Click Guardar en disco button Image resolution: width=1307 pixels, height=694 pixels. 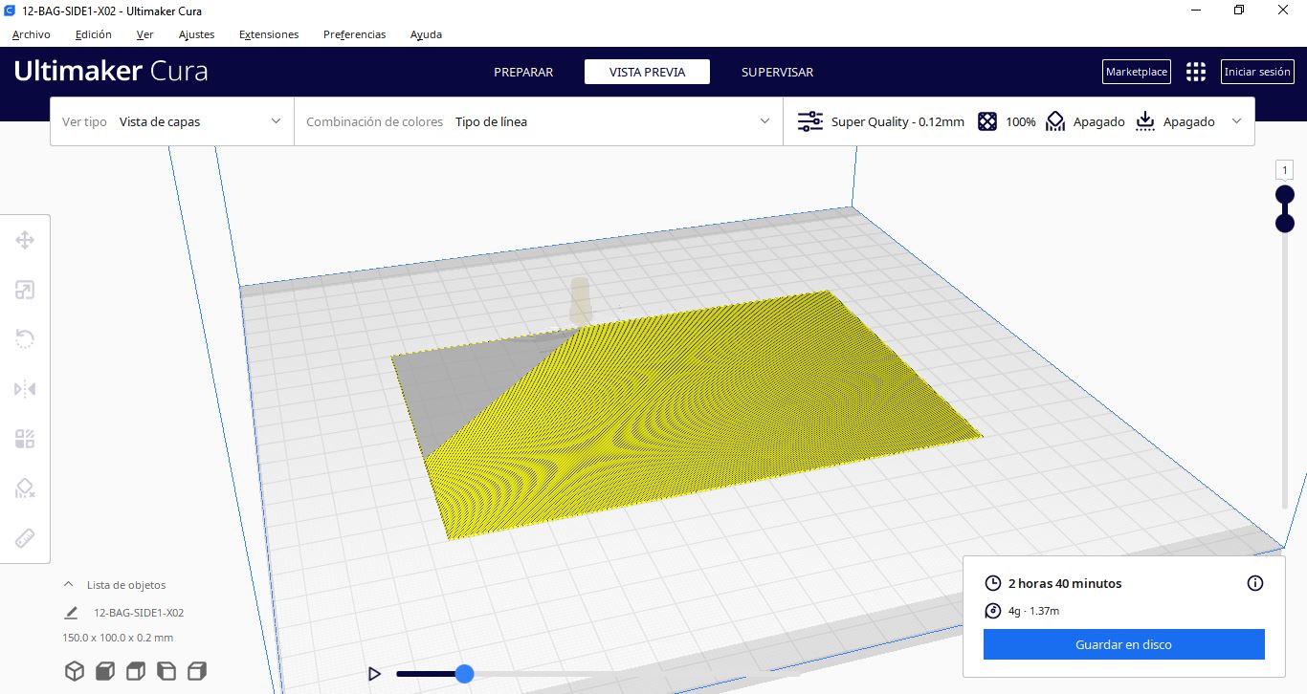click(1123, 644)
